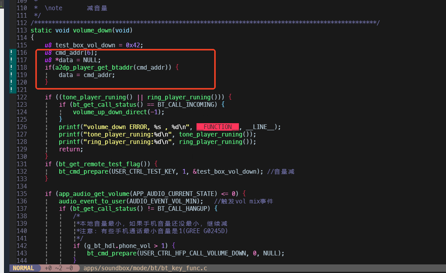Click the NORMAL mode indicator in status line
The image size is (446, 273).
click(23, 268)
